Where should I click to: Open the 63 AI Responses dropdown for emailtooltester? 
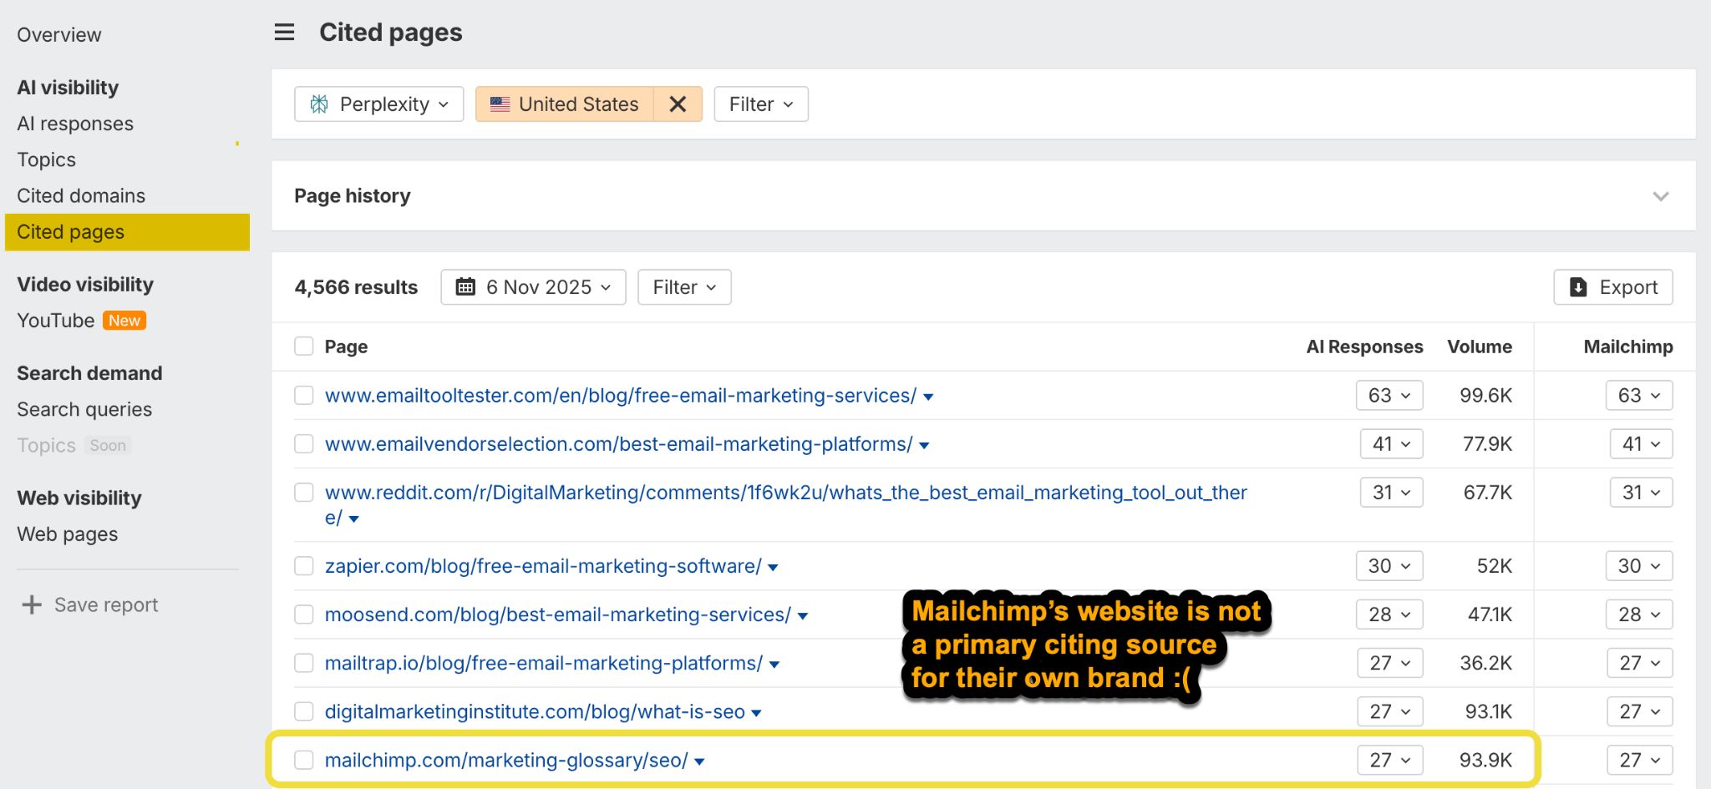(1389, 396)
